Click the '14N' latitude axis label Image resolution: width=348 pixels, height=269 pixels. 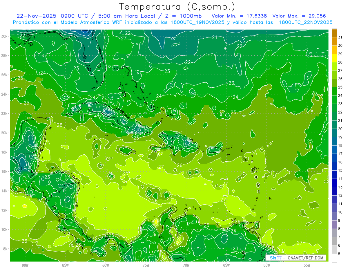[4, 191]
